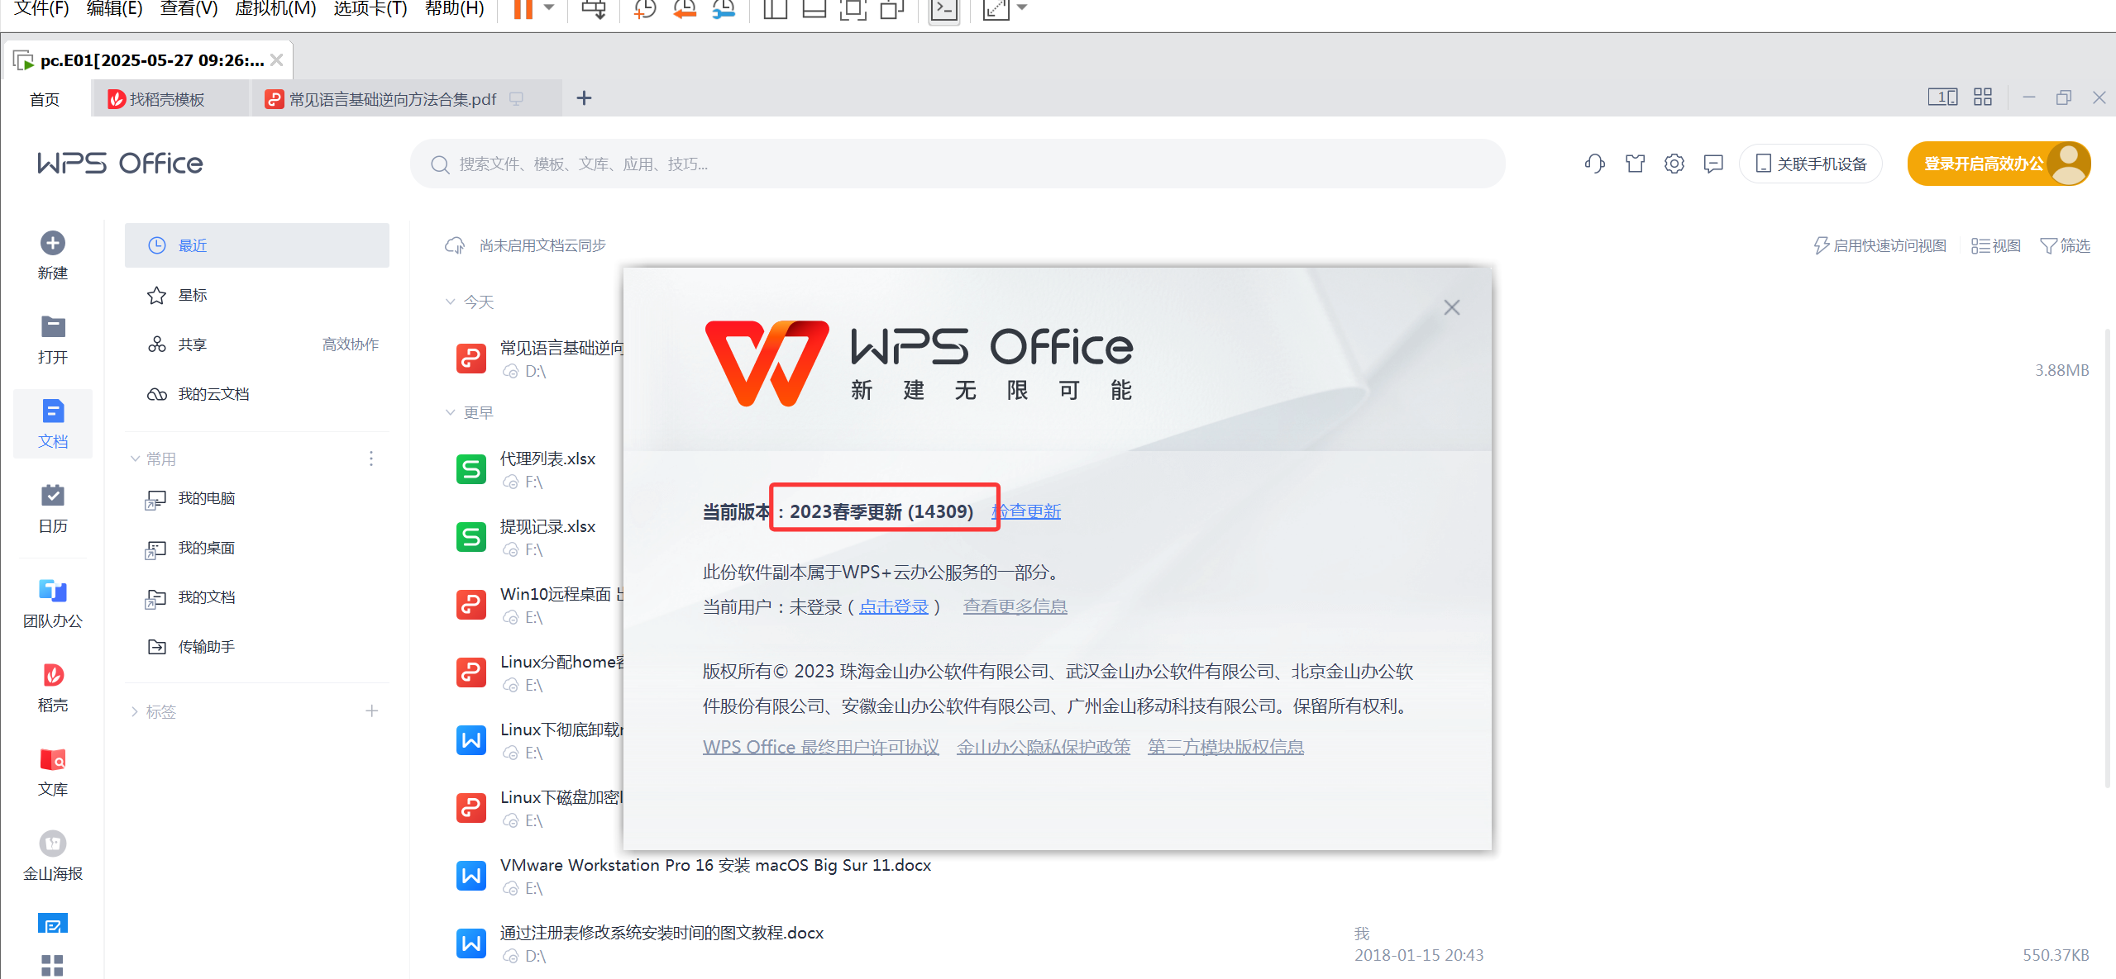Viewport: 2116px width, 979px height.
Task: Open WPS Office 最终用户许可协议 link
Action: [821, 747]
